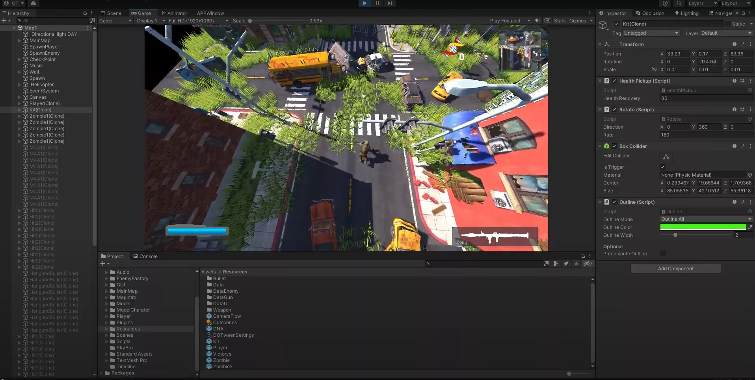755x380 pixels.
Task: Click the global search magnifier icon
Action: coord(679,3)
